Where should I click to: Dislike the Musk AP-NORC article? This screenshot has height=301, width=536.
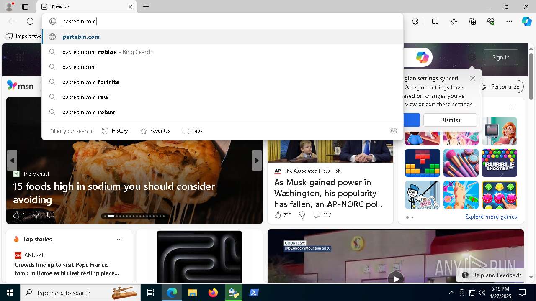coord(302,215)
